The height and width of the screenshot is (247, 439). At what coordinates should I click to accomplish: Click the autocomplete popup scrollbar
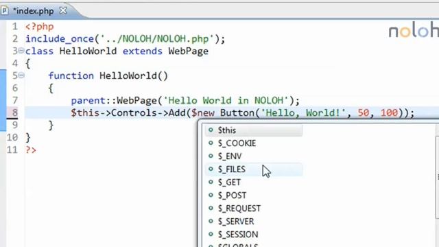(437, 177)
